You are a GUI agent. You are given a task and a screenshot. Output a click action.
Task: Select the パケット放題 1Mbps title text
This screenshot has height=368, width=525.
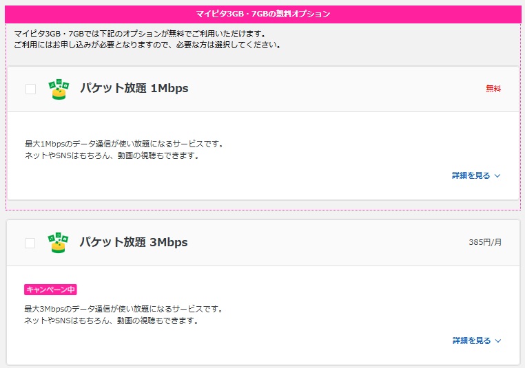tap(134, 88)
